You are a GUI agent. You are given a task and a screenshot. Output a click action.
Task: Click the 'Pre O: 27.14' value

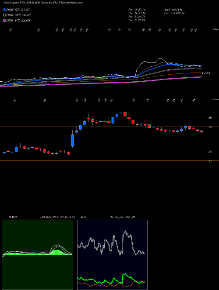pos(137,9)
